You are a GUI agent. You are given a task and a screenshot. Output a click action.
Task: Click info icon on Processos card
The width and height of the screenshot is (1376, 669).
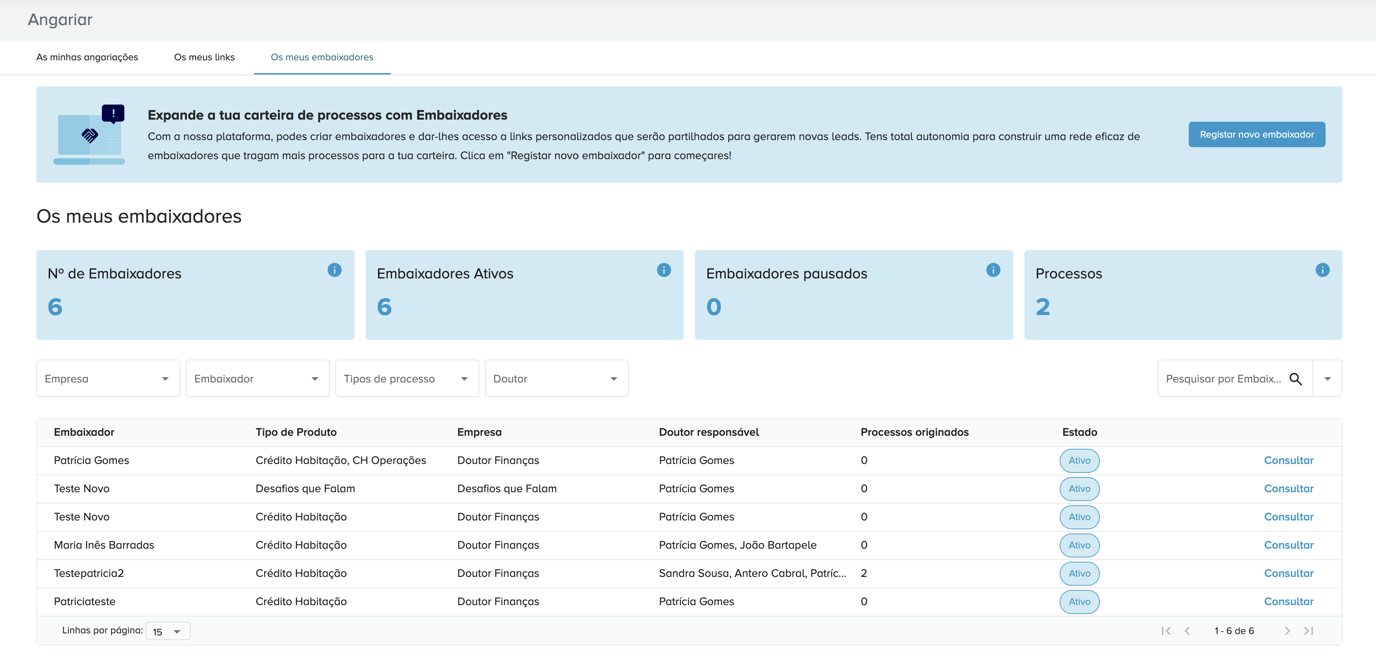click(x=1322, y=270)
